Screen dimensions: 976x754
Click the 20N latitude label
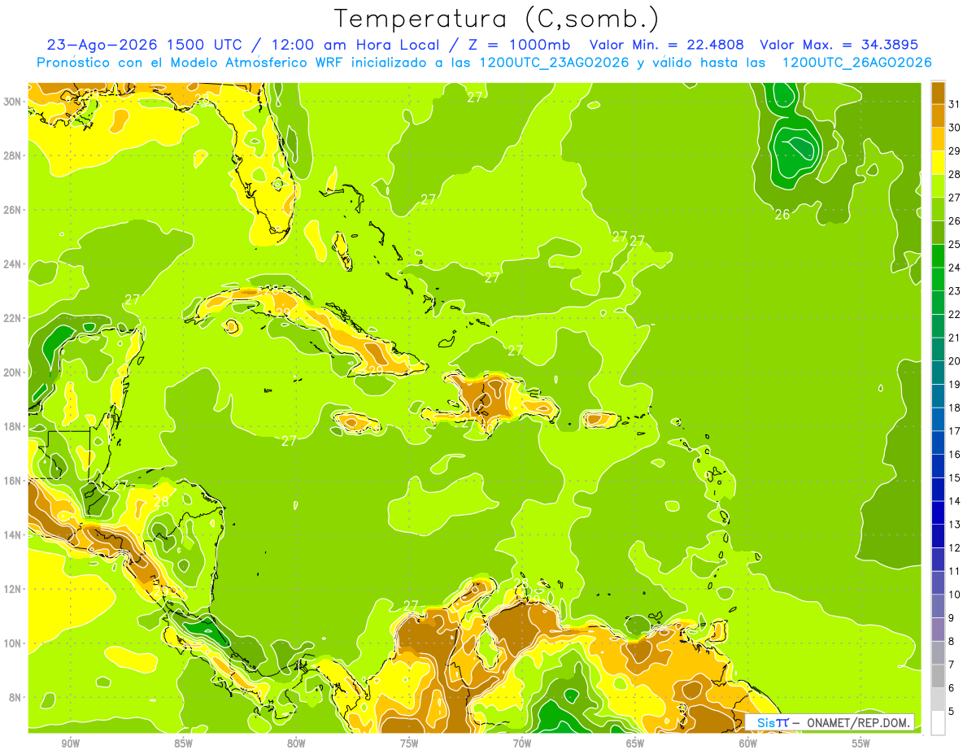click(12, 372)
